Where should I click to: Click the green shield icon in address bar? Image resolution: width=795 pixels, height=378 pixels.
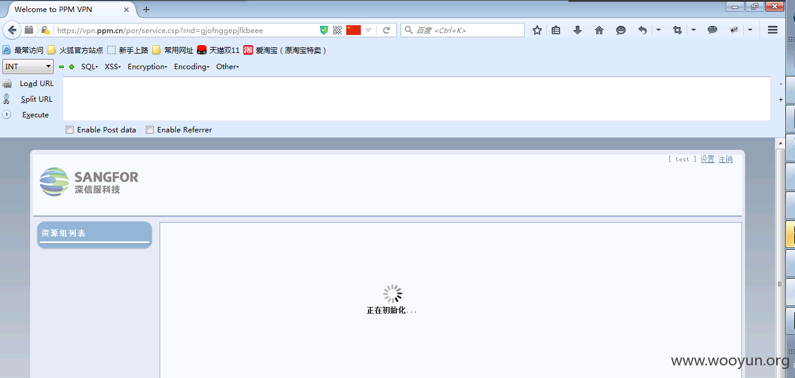324,30
